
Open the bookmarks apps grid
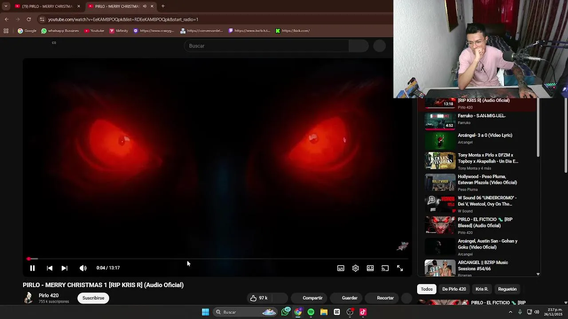[6, 31]
